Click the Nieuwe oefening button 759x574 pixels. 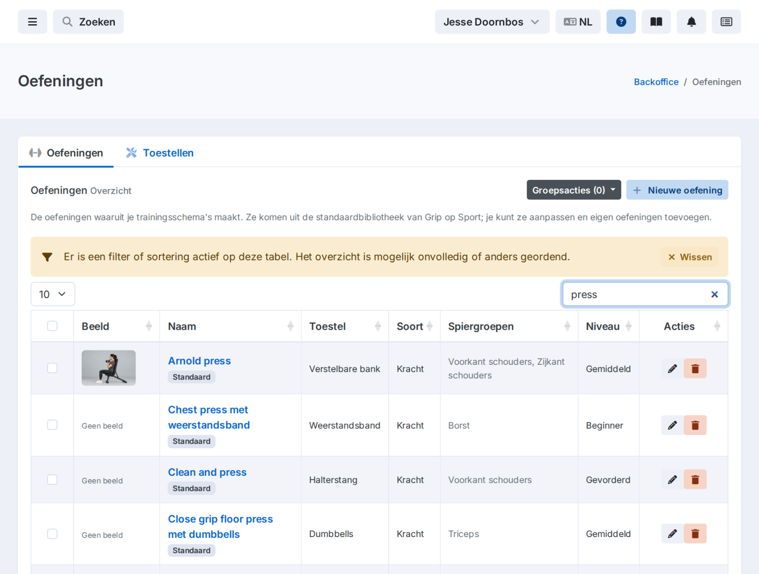click(x=677, y=190)
